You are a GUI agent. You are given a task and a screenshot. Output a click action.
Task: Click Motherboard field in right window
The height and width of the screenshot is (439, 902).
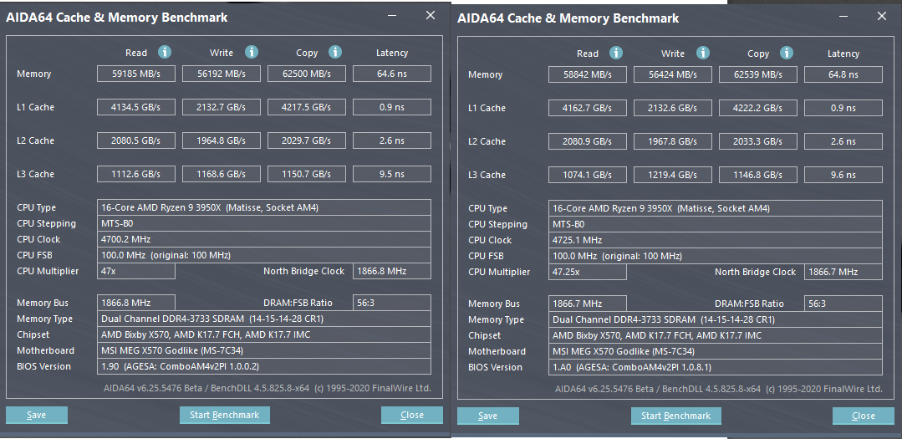tap(716, 351)
